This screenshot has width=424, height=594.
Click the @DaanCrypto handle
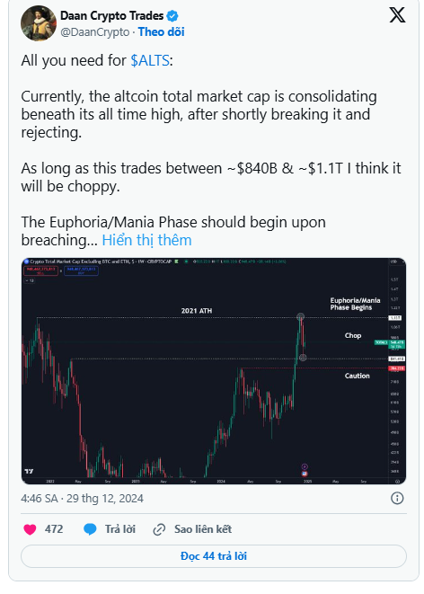tap(95, 32)
